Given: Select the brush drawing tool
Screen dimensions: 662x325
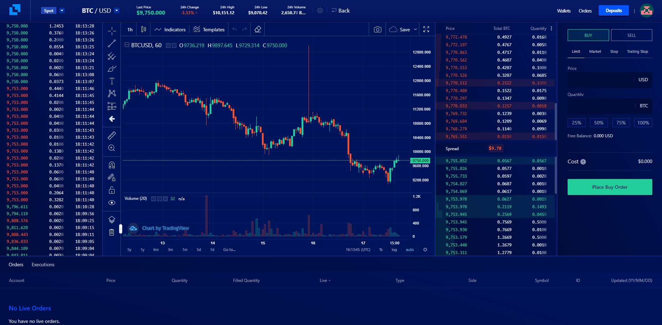Looking at the screenshot, I should point(112,68).
